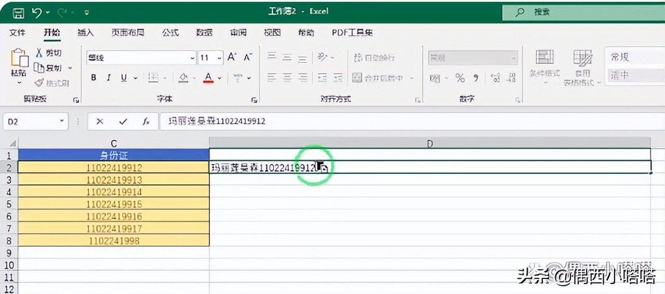Open Conditional Formatting (条件格式)
This screenshot has width=665, height=294.
(x=544, y=68)
